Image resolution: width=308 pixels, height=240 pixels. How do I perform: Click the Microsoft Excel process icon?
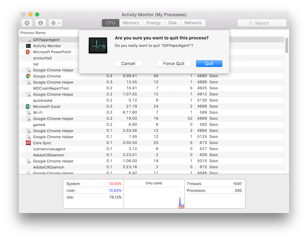click(x=28, y=106)
